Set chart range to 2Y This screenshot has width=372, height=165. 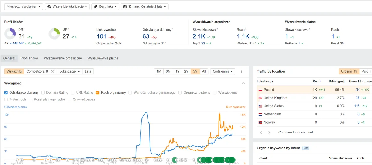pyautogui.click(x=186, y=71)
